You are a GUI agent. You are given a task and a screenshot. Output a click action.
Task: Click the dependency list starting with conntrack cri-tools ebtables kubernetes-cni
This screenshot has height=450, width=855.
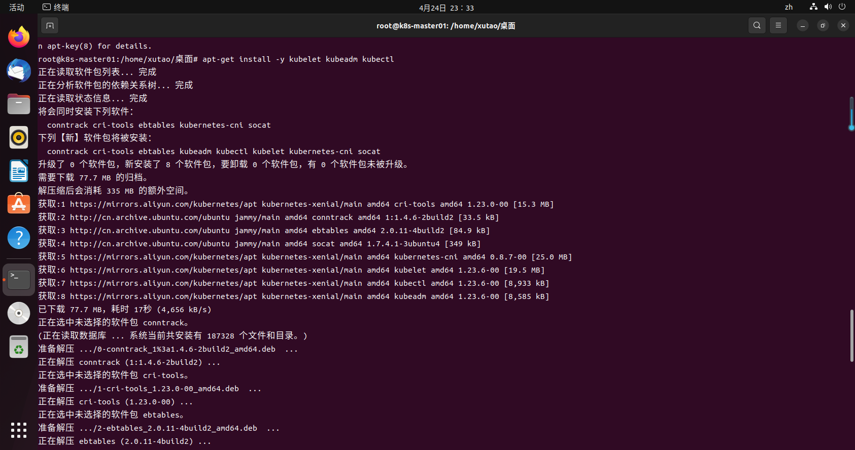159,125
